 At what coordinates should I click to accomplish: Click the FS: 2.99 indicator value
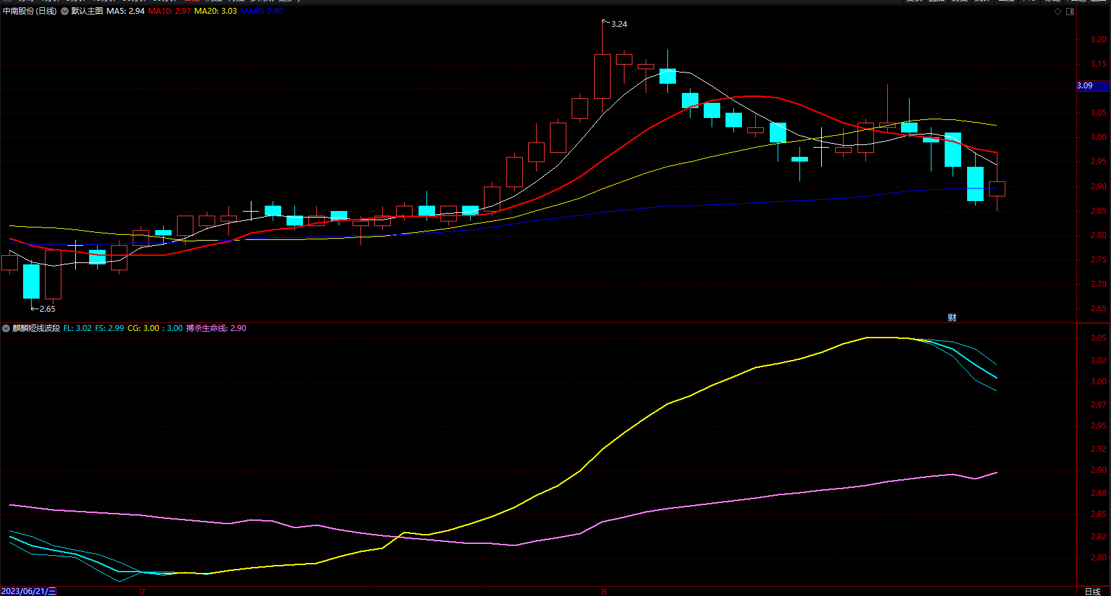pyautogui.click(x=110, y=328)
